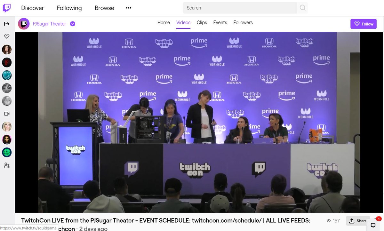Open the green robot avatar channel

[7, 152]
